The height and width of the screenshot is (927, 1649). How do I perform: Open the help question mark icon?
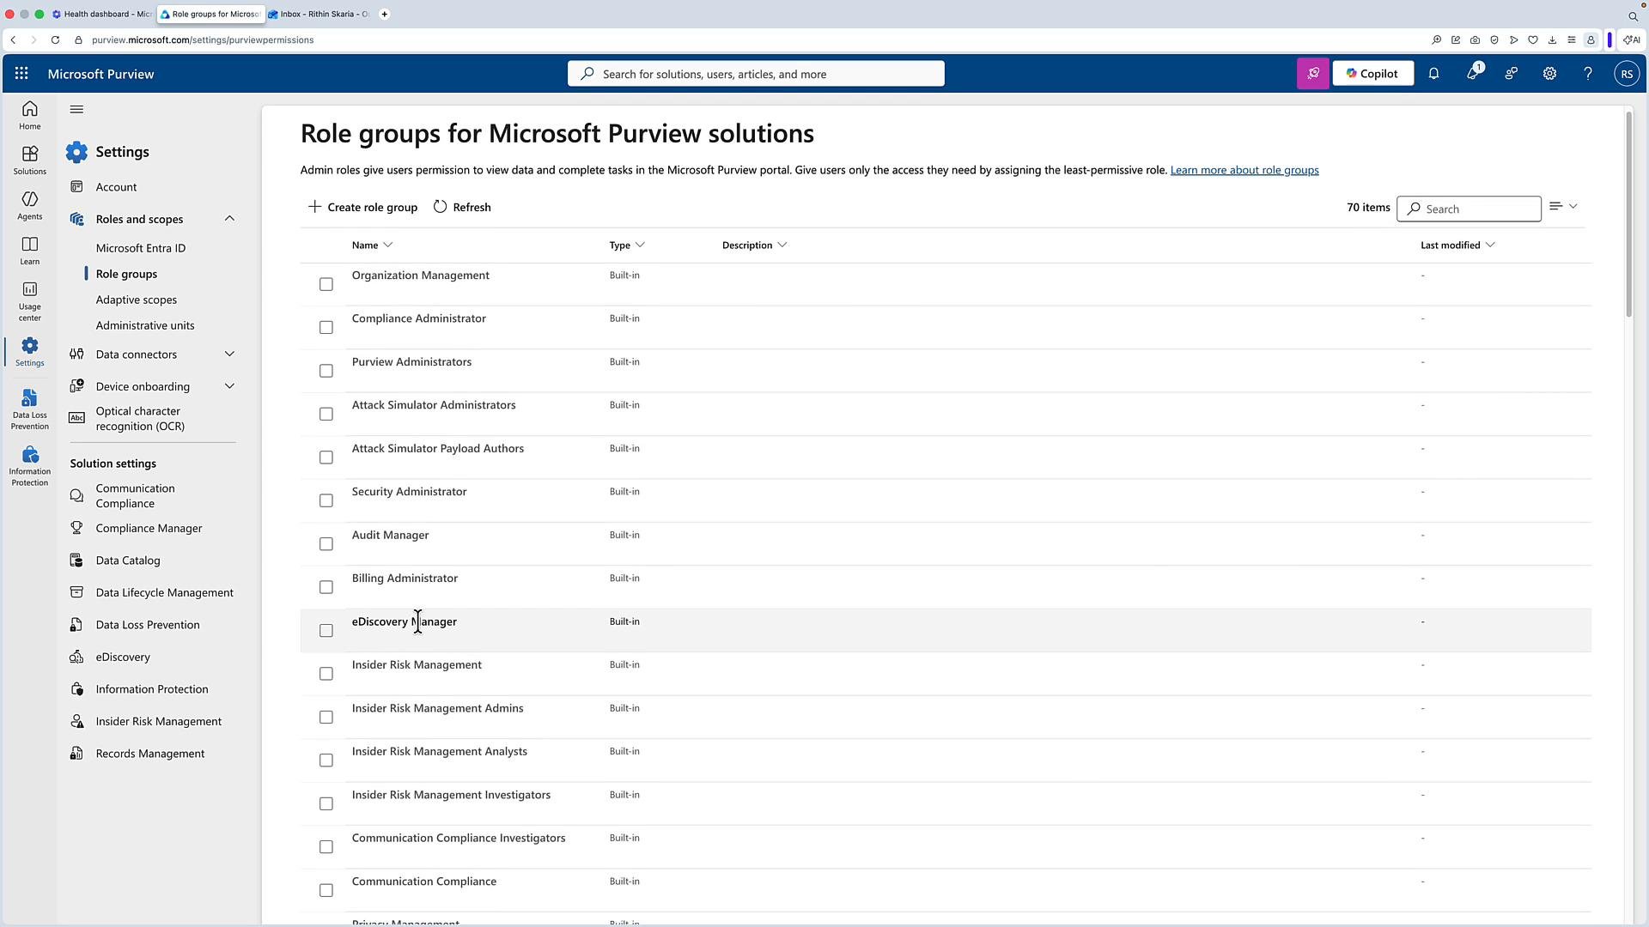click(x=1588, y=74)
